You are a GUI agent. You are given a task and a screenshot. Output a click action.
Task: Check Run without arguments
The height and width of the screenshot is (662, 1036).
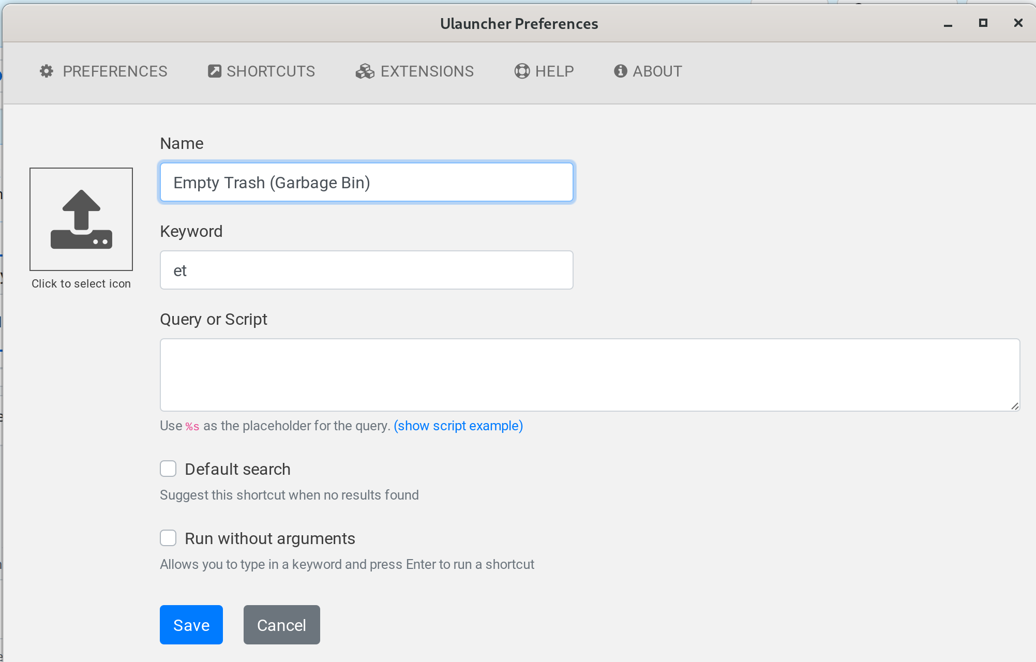pyautogui.click(x=168, y=538)
